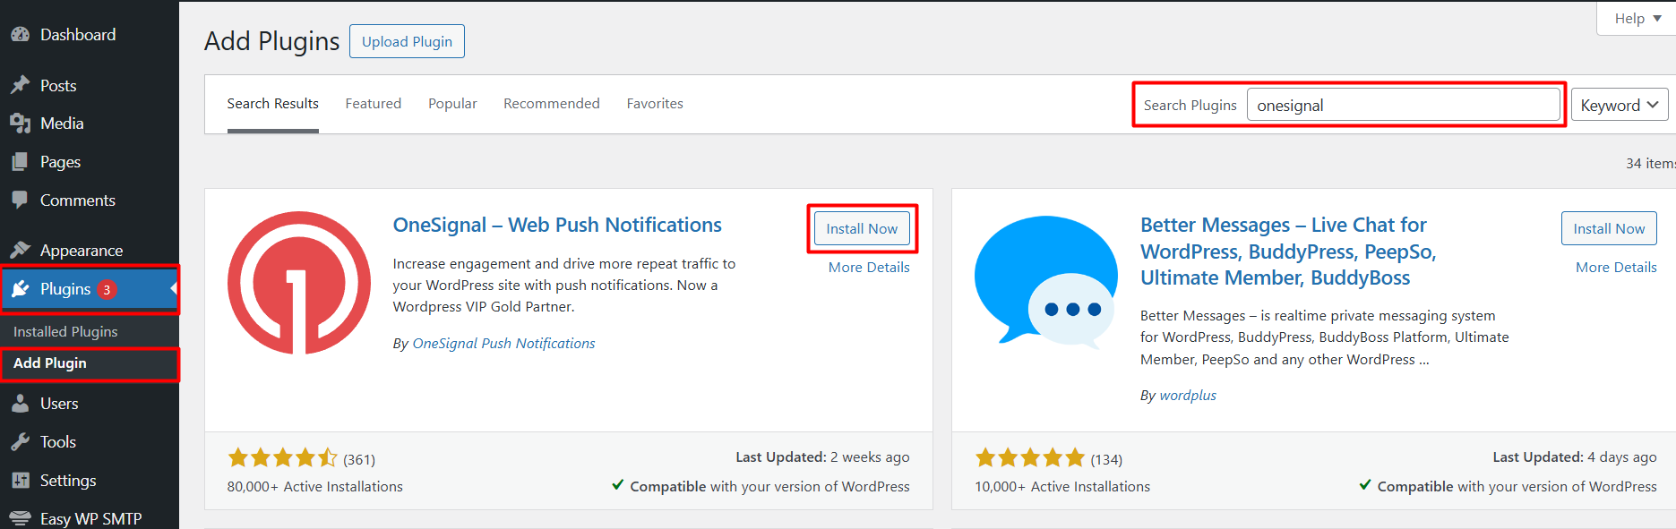Viewport: 1676px width, 529px height.
Task: Open More Details for OneSignal plugin
Action: coord(869,267)
